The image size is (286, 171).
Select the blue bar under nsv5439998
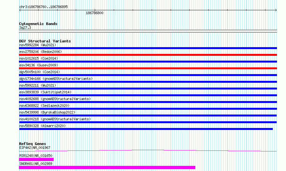pyautogui.click(x=148, y=115)
